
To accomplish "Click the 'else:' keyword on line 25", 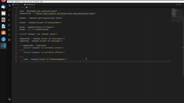I will click(22, 50).
